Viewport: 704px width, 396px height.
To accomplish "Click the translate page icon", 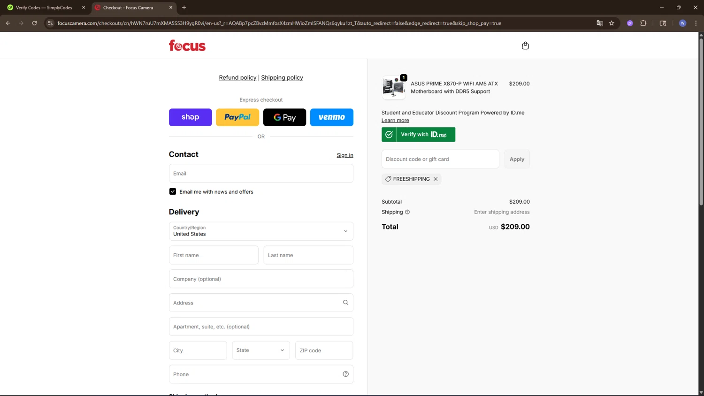I will coord(599,23).
